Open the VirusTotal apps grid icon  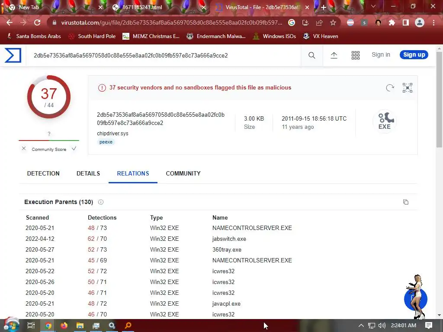click(356, 55)
